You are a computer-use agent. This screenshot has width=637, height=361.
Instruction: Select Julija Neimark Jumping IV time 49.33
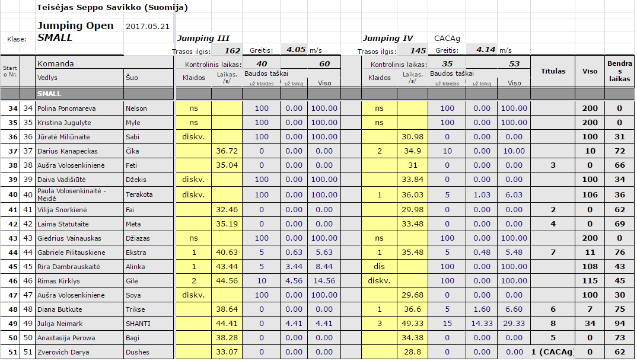coord(413,324)
